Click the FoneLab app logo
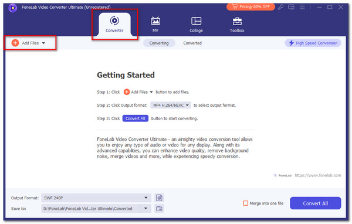Screen dimensions: 352x224 point(12,8)
